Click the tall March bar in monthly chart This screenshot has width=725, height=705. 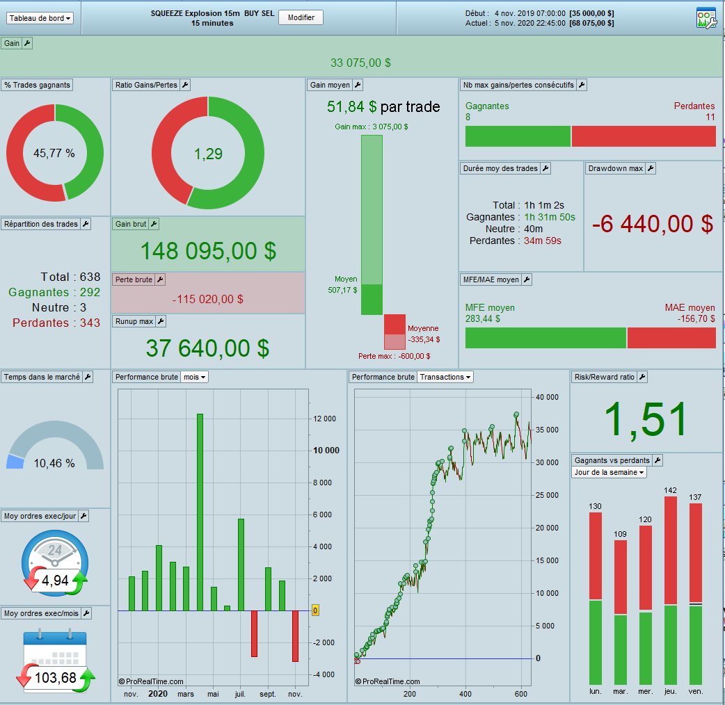pos(200,512)
